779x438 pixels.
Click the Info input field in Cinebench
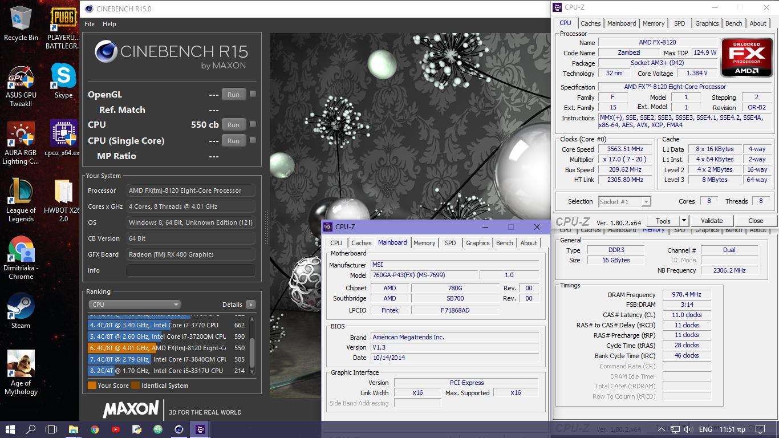pyautogui.click(x=190, y=270)
